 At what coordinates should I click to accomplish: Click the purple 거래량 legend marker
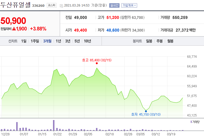click(x=191, y=122)
